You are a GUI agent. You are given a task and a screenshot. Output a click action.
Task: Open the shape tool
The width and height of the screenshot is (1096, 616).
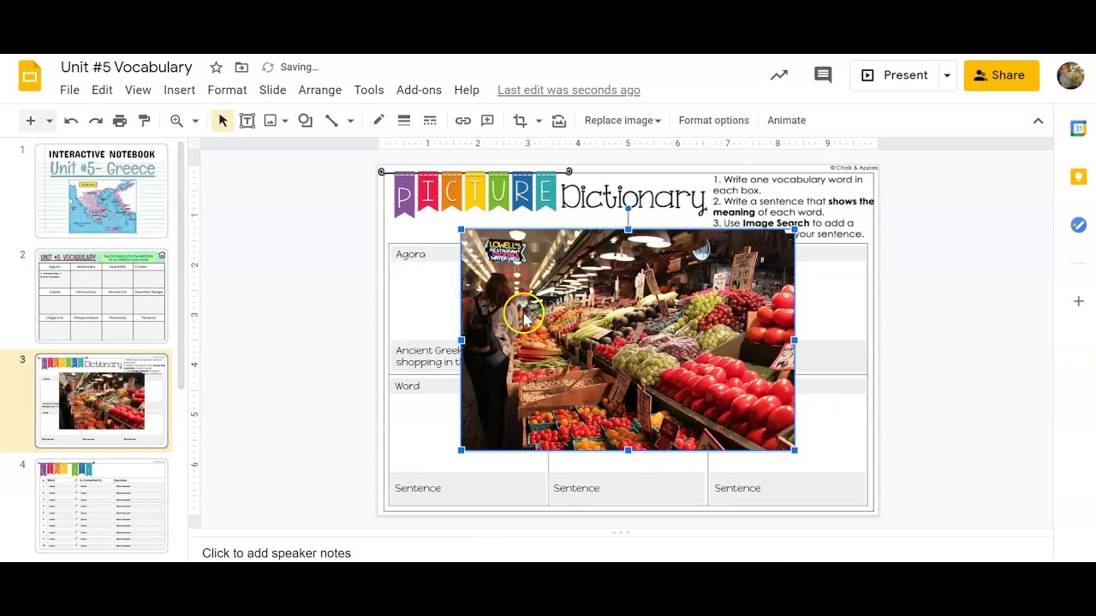306,121
